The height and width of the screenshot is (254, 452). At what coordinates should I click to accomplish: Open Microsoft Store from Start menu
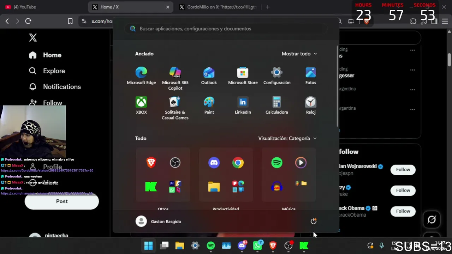(243, 76)
